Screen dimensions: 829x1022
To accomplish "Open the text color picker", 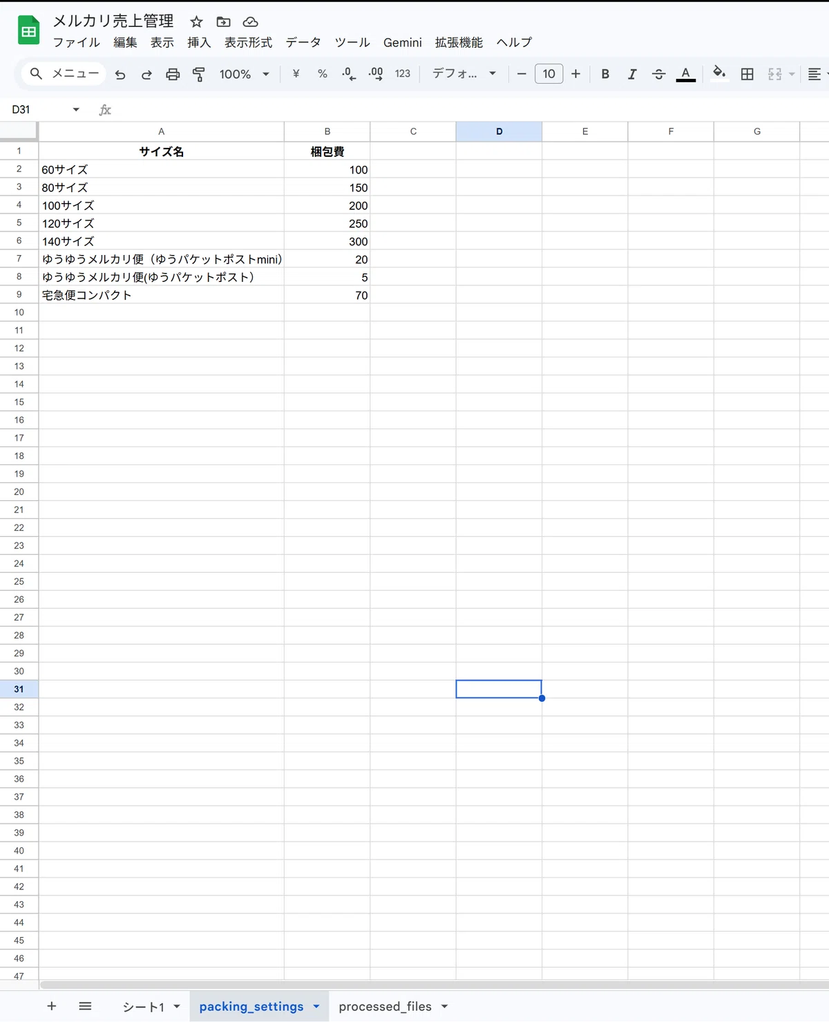I will click(685, 74).
